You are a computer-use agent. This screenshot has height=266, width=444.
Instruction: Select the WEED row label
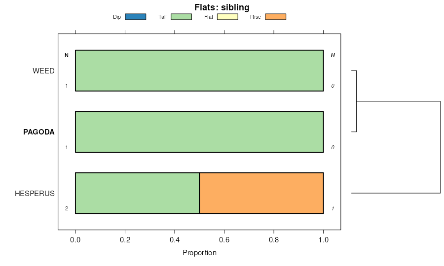point(43,71)
